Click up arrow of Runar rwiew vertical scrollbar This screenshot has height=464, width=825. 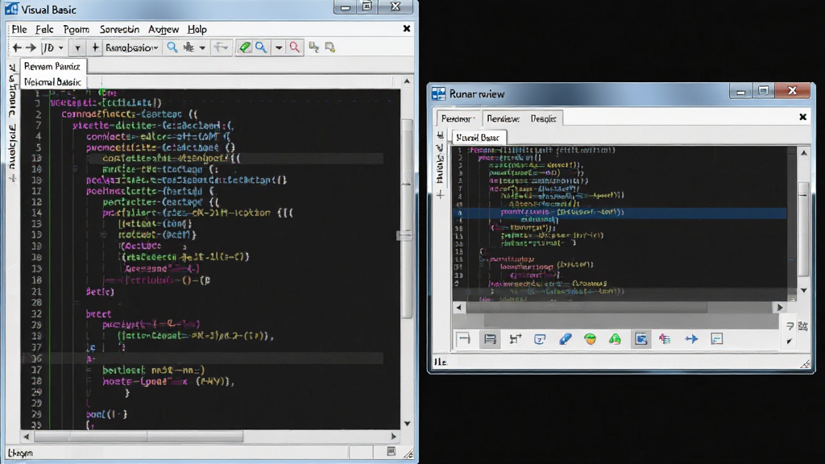[x=803, y=152]
